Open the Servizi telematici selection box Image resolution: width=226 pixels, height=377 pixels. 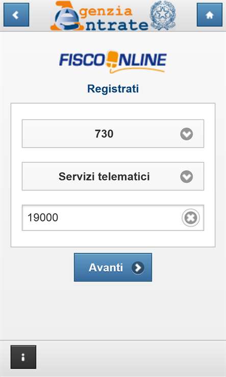113,176
